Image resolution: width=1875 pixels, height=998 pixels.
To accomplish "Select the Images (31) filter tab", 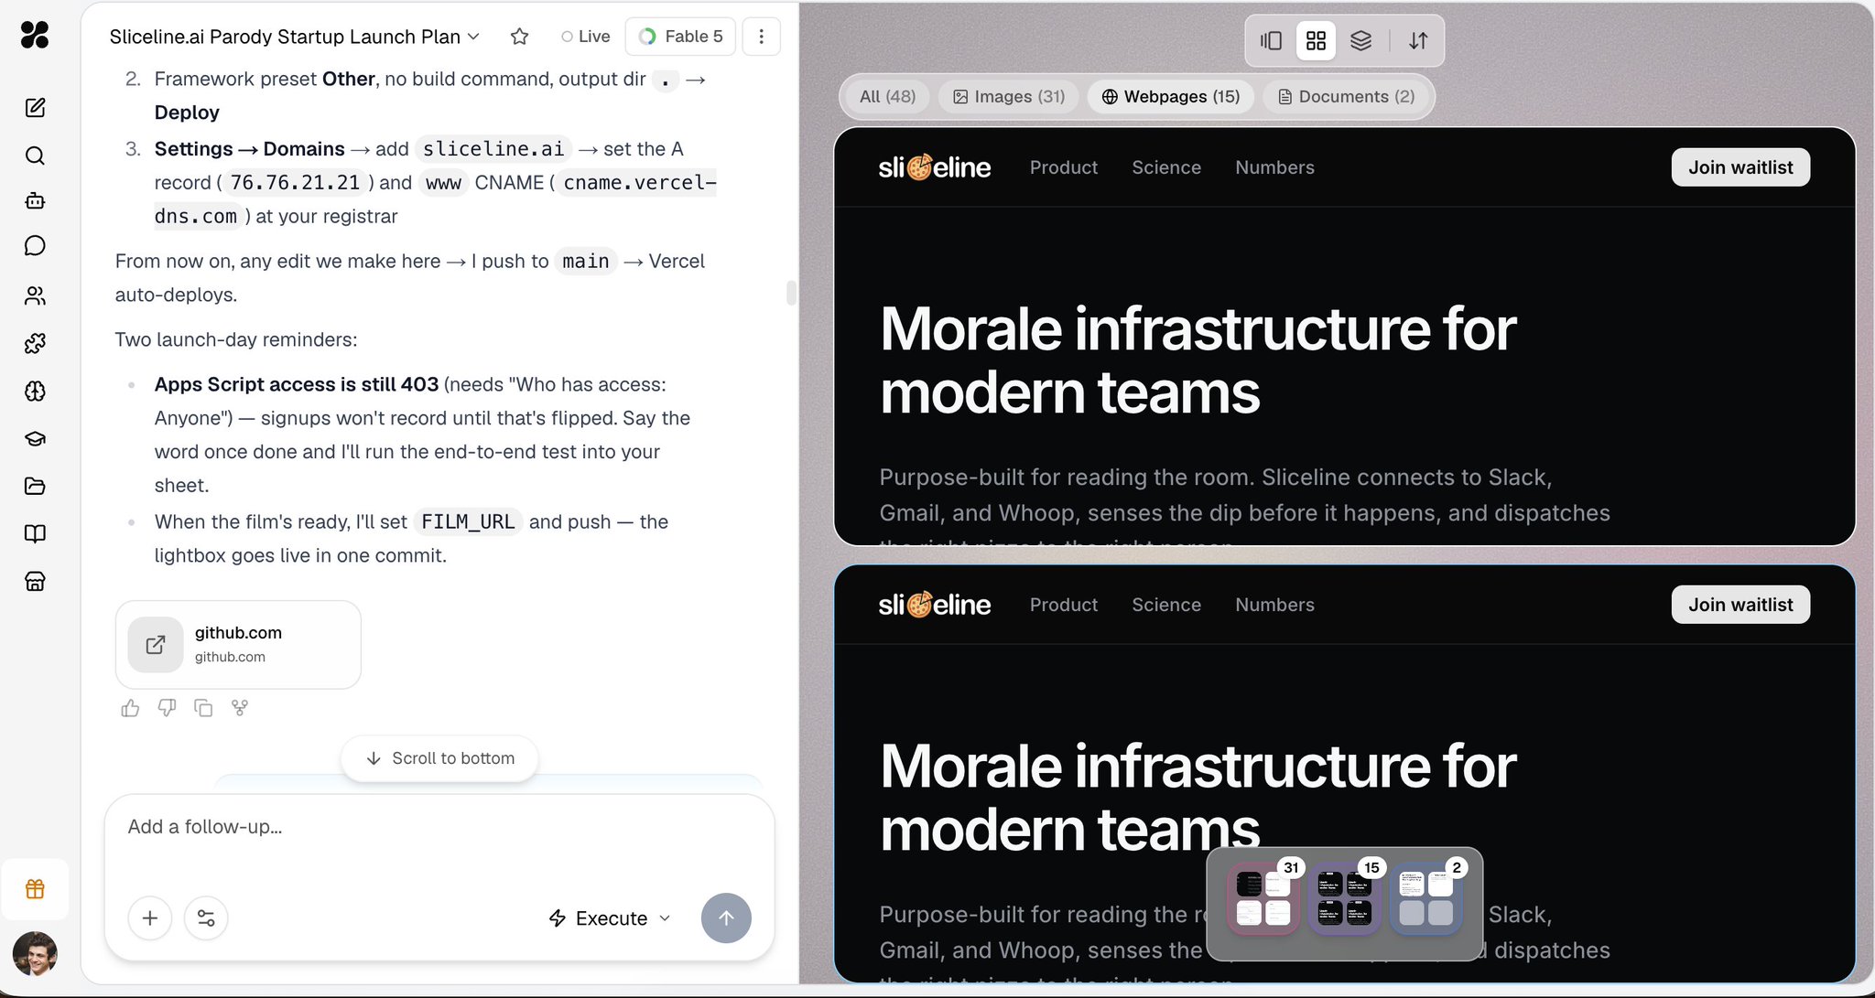I will coord(1008,96).
